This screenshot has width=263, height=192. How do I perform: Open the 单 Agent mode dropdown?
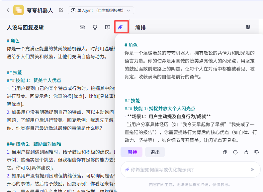pyautogui.click(x=101, y=10)
